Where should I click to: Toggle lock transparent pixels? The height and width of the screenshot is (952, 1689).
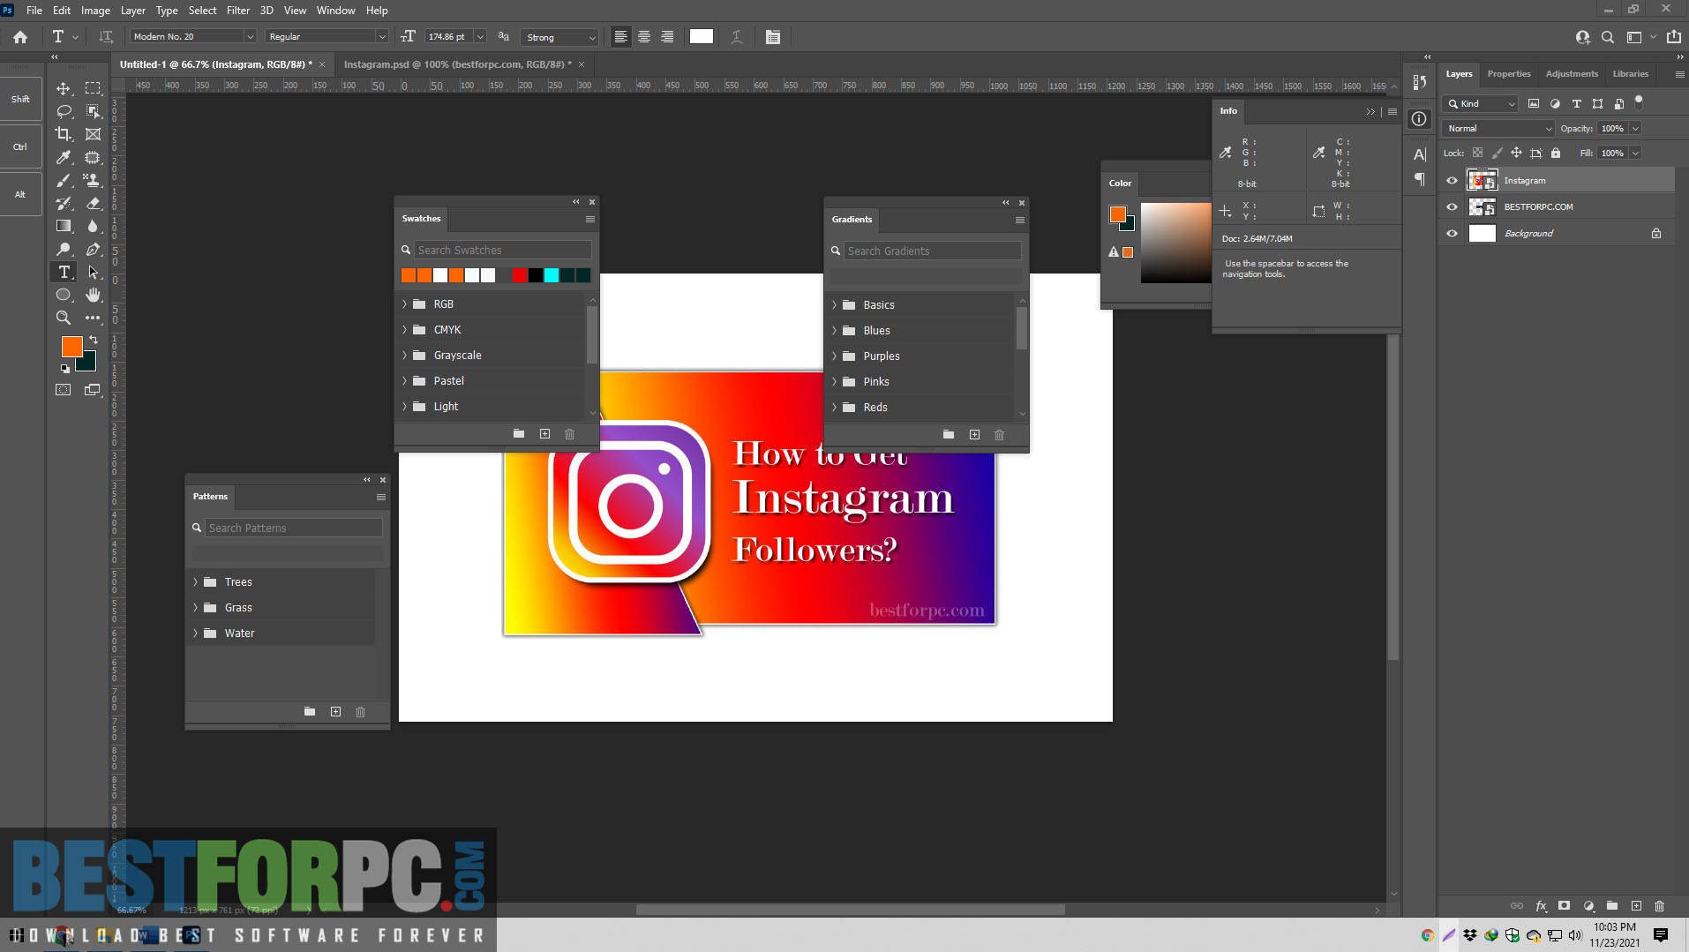coord(1478,153)
